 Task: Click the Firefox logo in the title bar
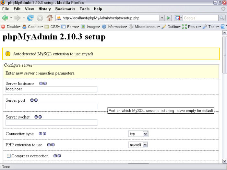click(x=3, y=2)
